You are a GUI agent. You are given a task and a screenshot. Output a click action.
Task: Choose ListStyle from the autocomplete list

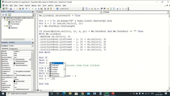click(55, 70)
